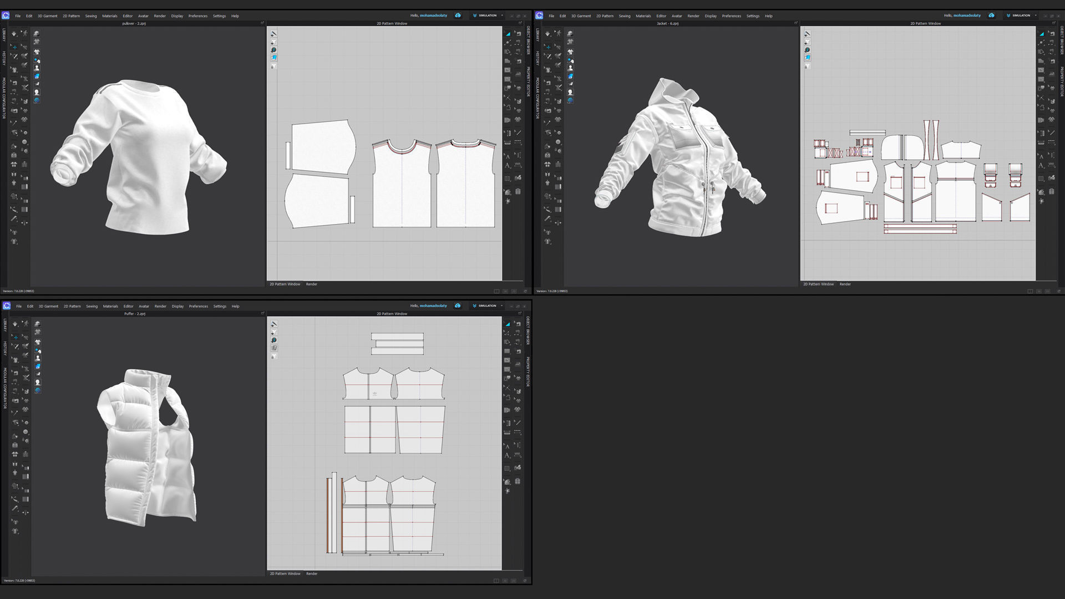Select the cyan Edit Pattern tool in Puffer window
The image size is (1065, 599).
point(508,324)
